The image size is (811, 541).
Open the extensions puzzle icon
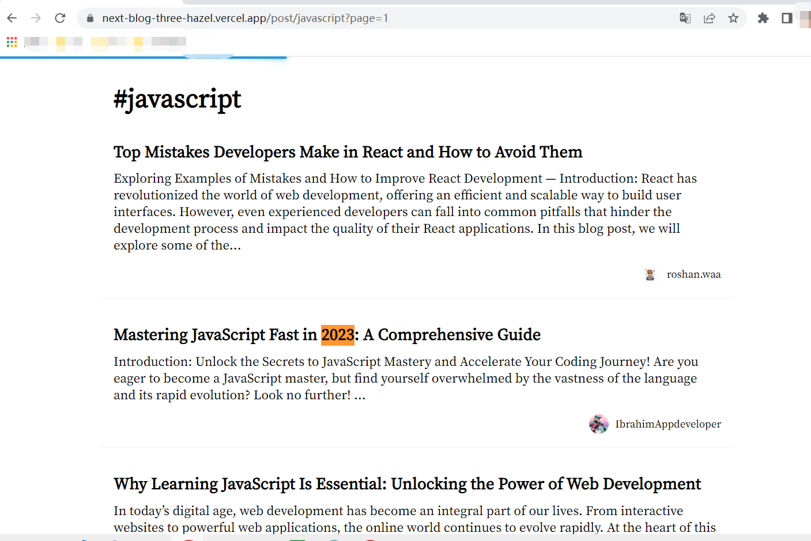(763, 18)
